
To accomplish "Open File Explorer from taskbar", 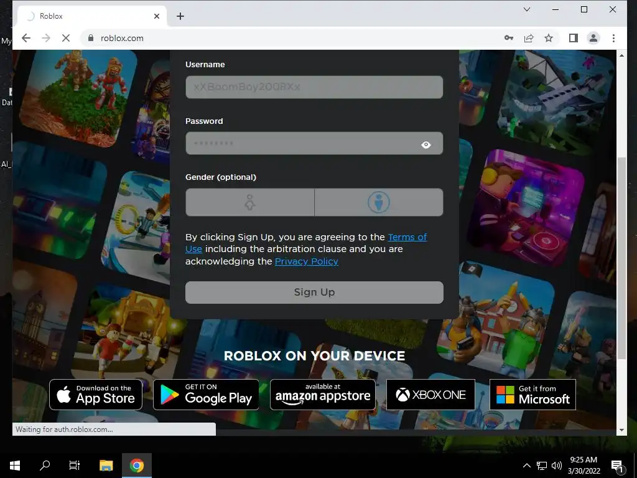I will point(106,466).
